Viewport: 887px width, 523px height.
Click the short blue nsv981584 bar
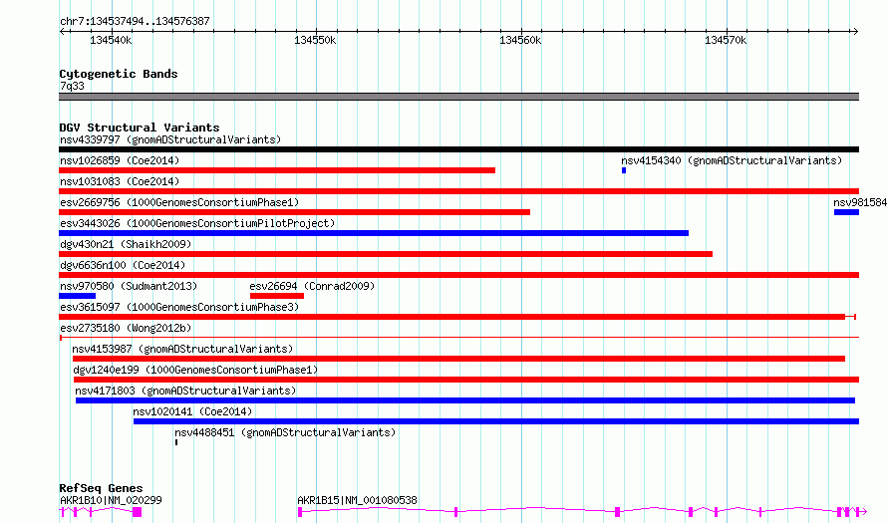[846, 212]
